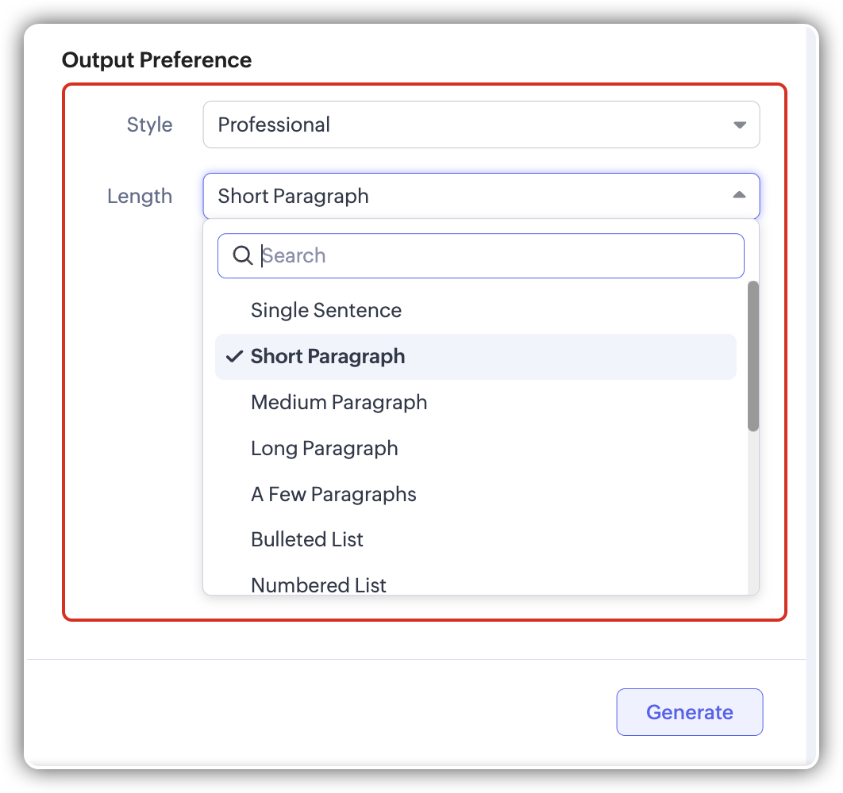The image size is (843, 793).
Task: Click the Length field showing Short Paragraph
Action: [468, 196]
